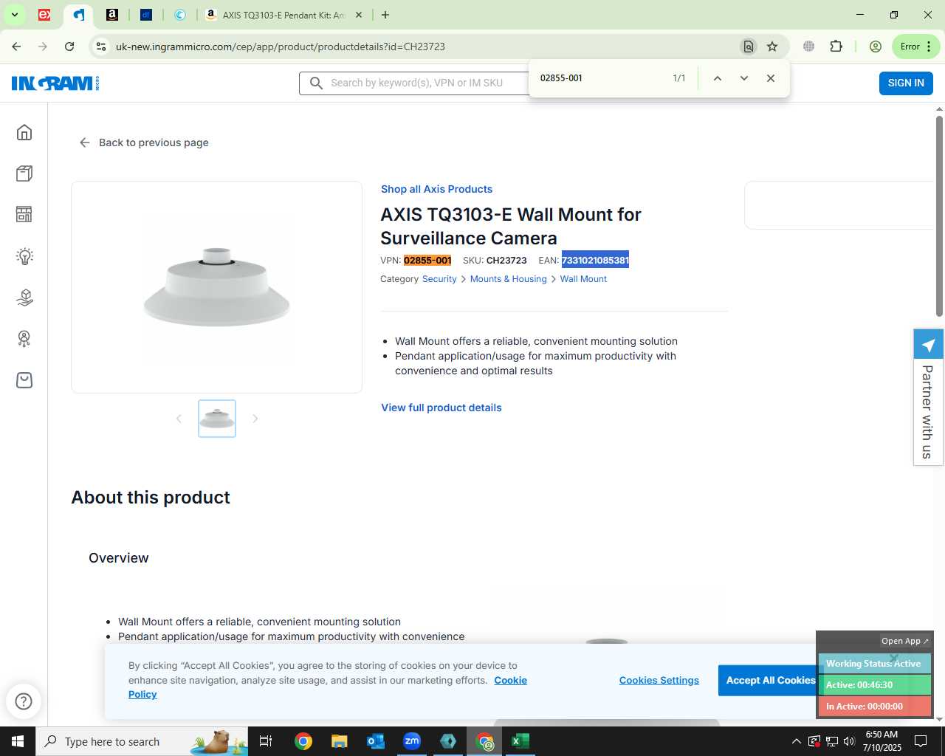This screenshot has width=945, height=756.
Task: Switch to the Amazon 'a' pinned tab
Action: [x=112, y=15]
